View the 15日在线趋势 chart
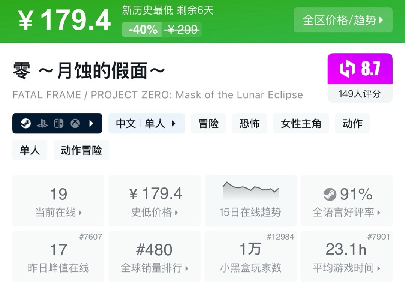Image resolution: width=405 pixels, height=283 pixels. 250,201
